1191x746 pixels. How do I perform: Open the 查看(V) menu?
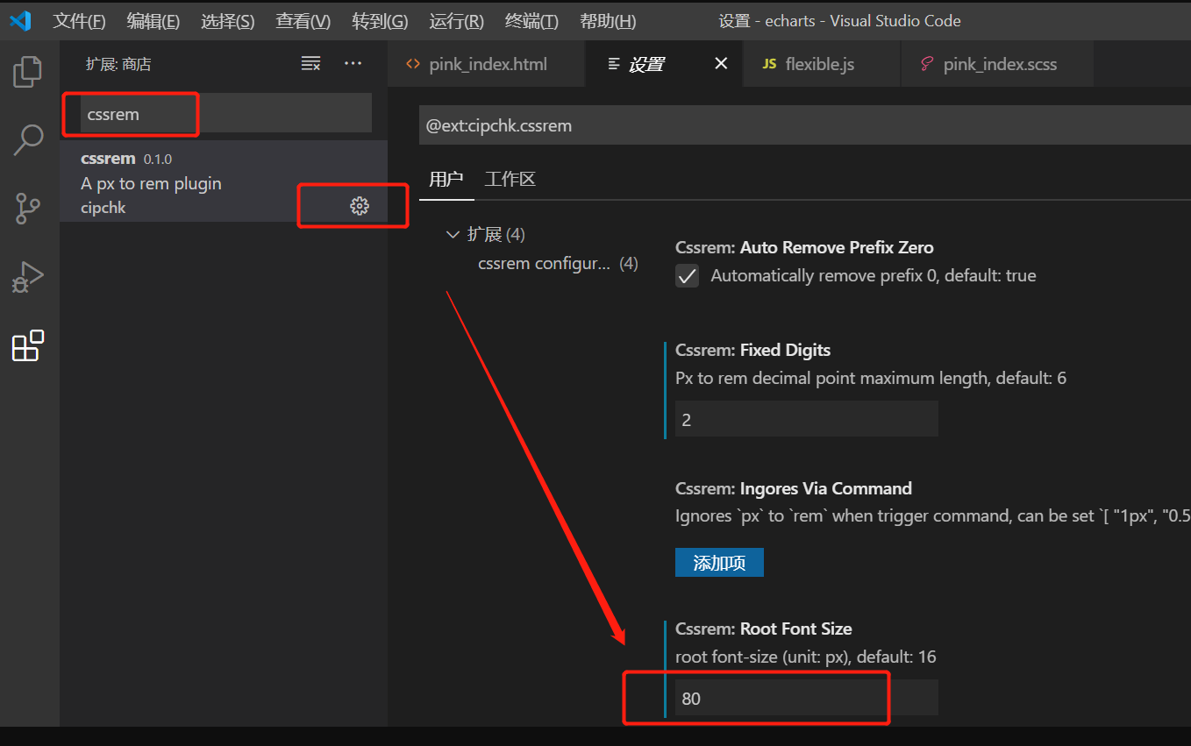(303, 21)
